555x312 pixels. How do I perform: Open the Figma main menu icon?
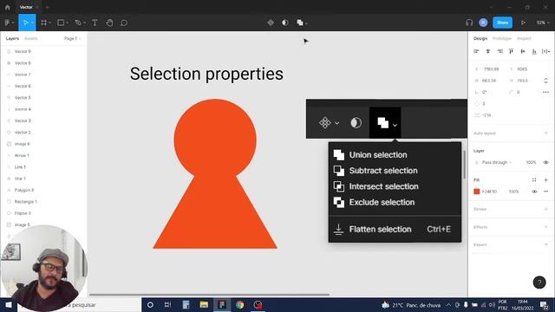(8, 23)
